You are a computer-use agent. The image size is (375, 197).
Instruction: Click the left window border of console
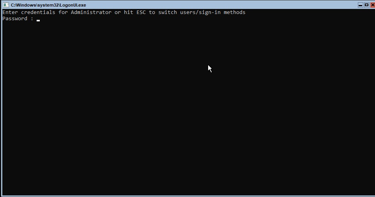click(x=1, y=103)
